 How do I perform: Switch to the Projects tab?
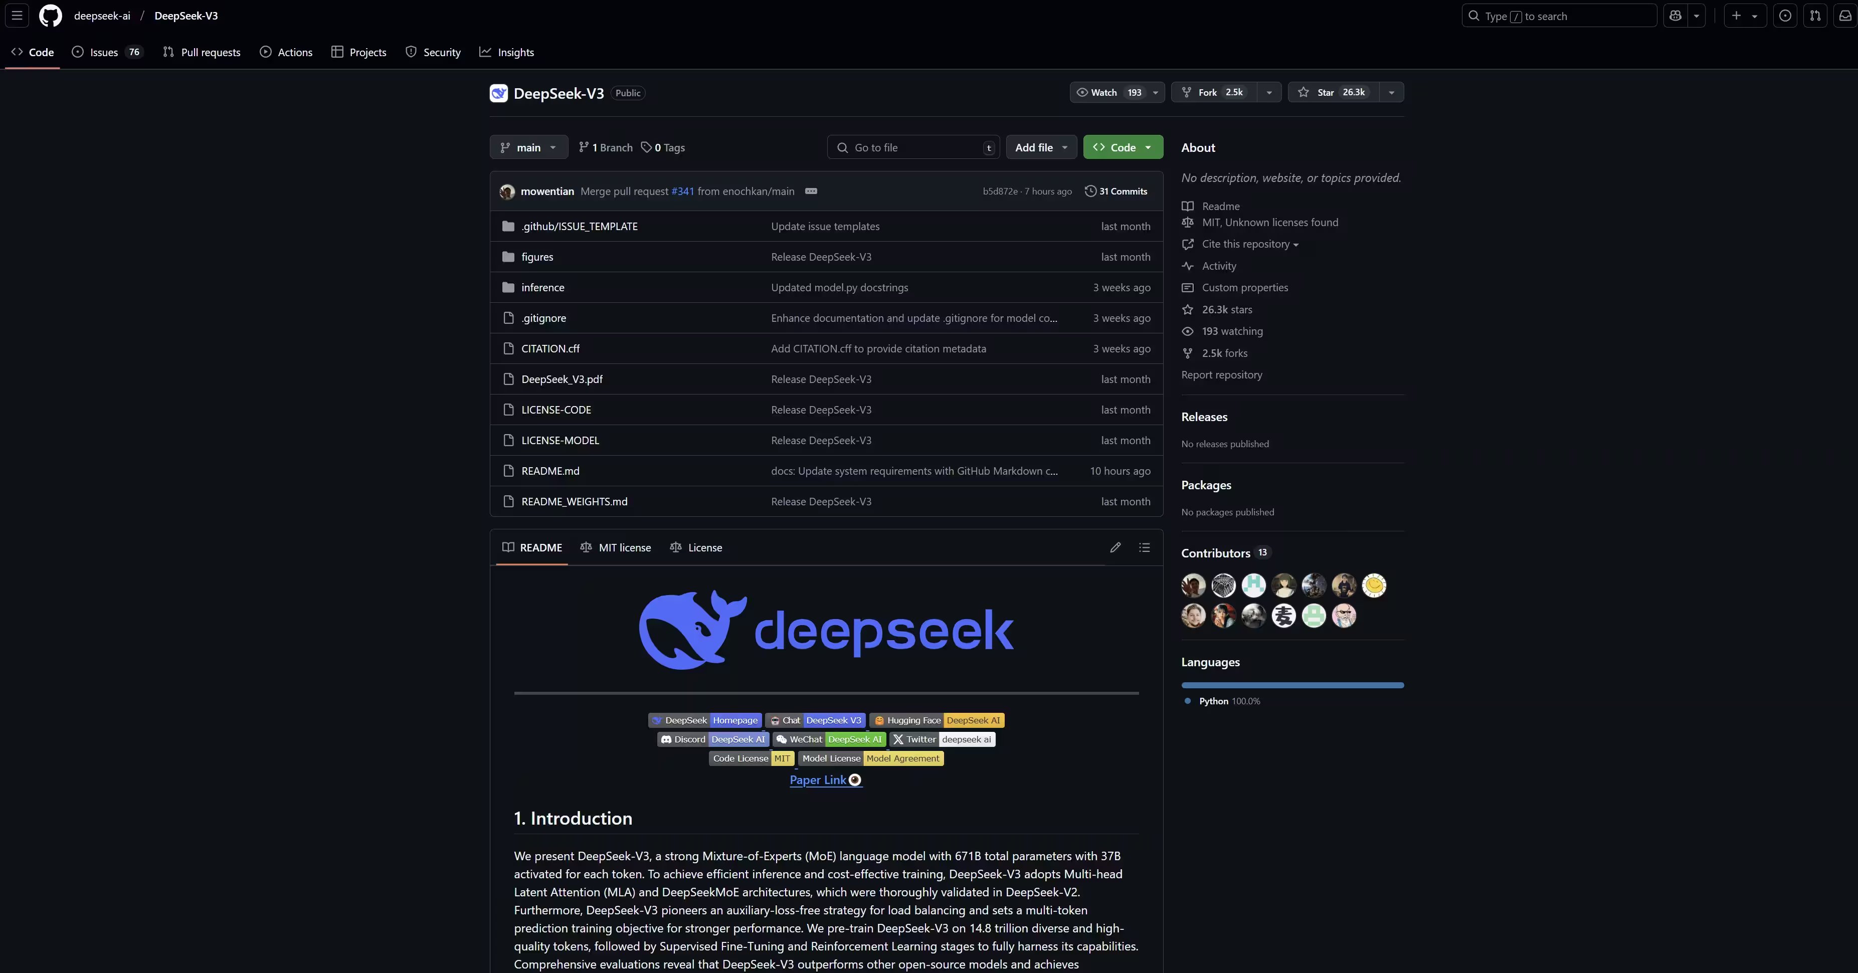(358, 52)
